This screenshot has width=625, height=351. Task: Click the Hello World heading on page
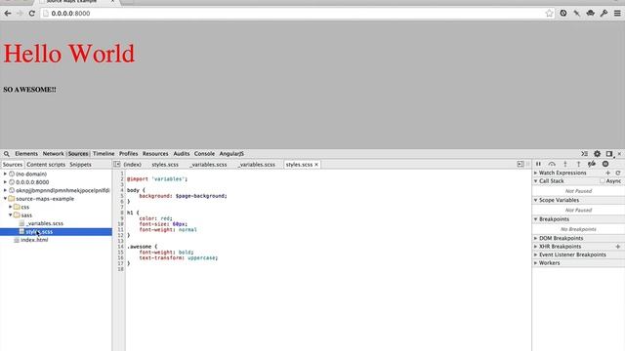coord(69,54)
